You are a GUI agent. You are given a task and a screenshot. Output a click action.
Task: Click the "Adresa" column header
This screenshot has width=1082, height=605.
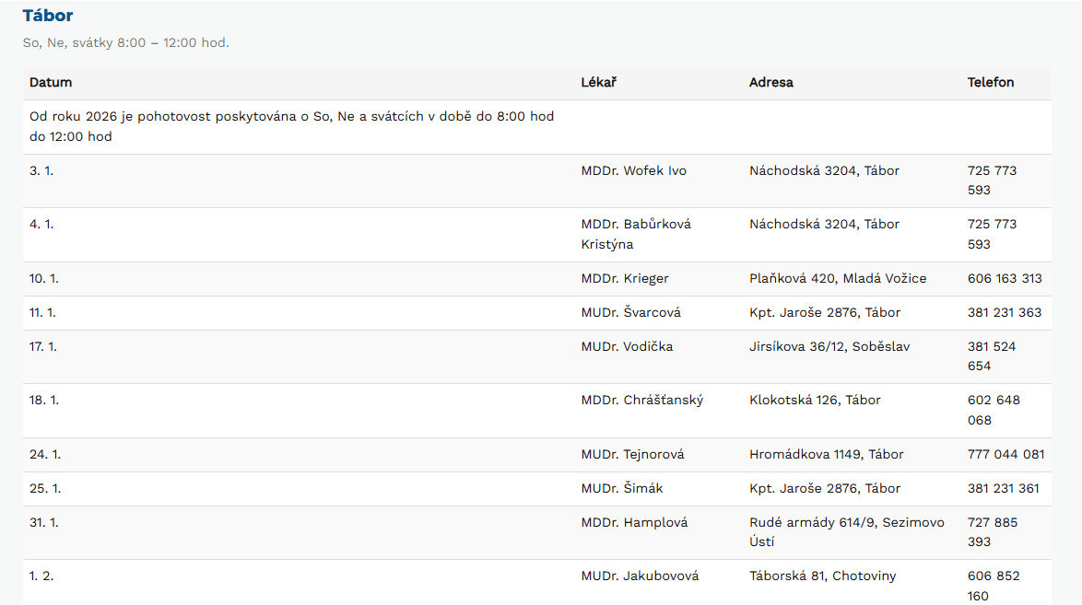770,82
